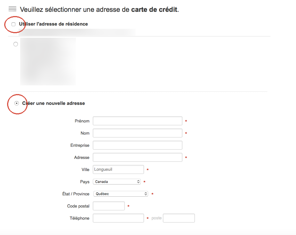Click the Adresse input field
This screenshot has height=235, width=296.
137,157
